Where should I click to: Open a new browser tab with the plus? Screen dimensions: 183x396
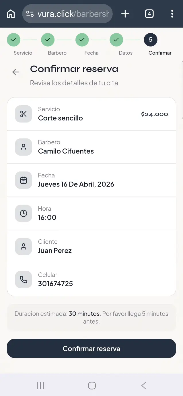tap(125, 14)
